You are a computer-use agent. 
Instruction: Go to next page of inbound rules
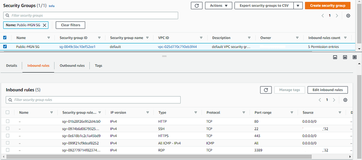[334, 100]
